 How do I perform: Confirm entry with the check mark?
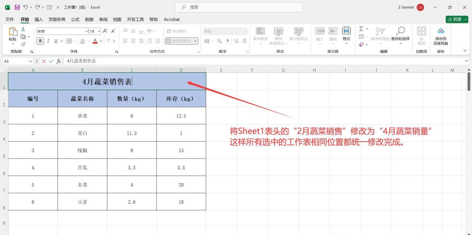pyautogui.click(x=51, y=61)
